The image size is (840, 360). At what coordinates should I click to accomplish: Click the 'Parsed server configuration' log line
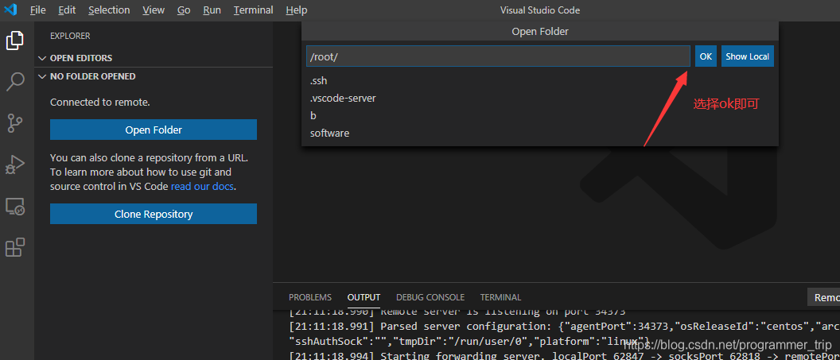pos(564,327)
